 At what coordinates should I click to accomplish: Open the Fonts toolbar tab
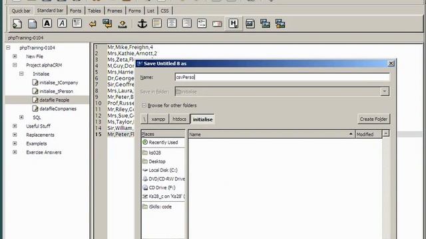[75, 11]
